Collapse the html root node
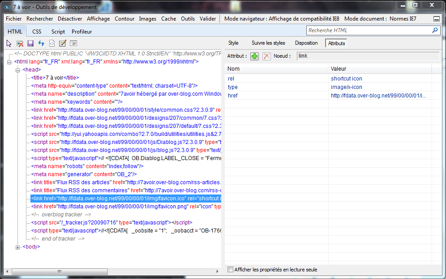Screen dimensions: 446x279 tap(10, 62)
